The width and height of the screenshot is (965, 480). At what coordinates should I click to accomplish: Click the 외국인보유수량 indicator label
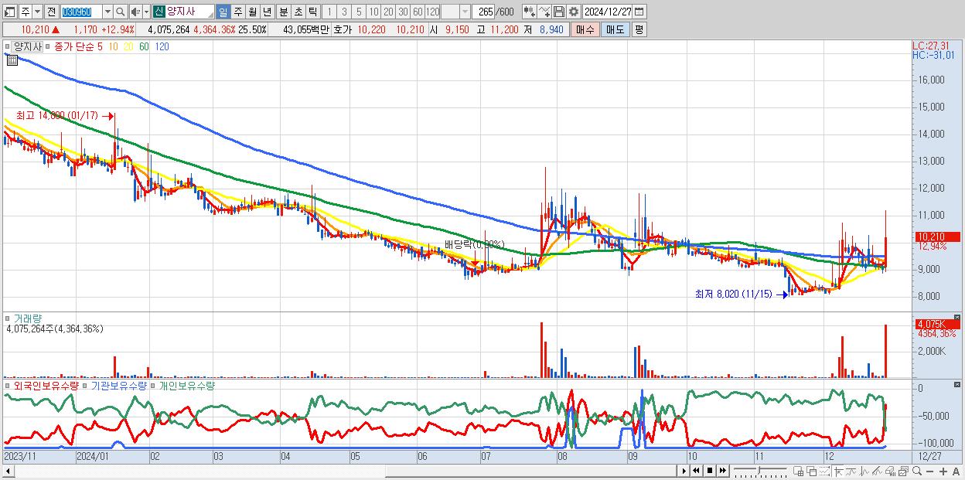point(46,385)
